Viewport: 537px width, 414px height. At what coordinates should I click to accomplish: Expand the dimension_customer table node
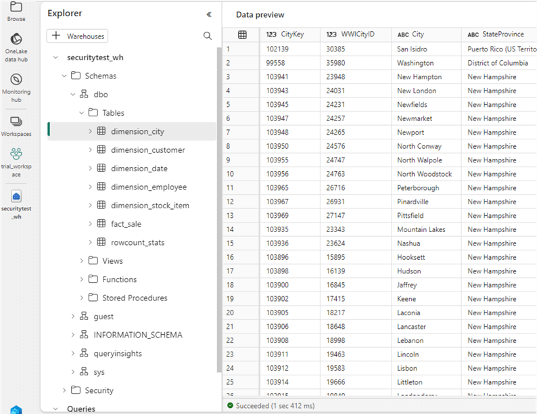pos(90,150)
